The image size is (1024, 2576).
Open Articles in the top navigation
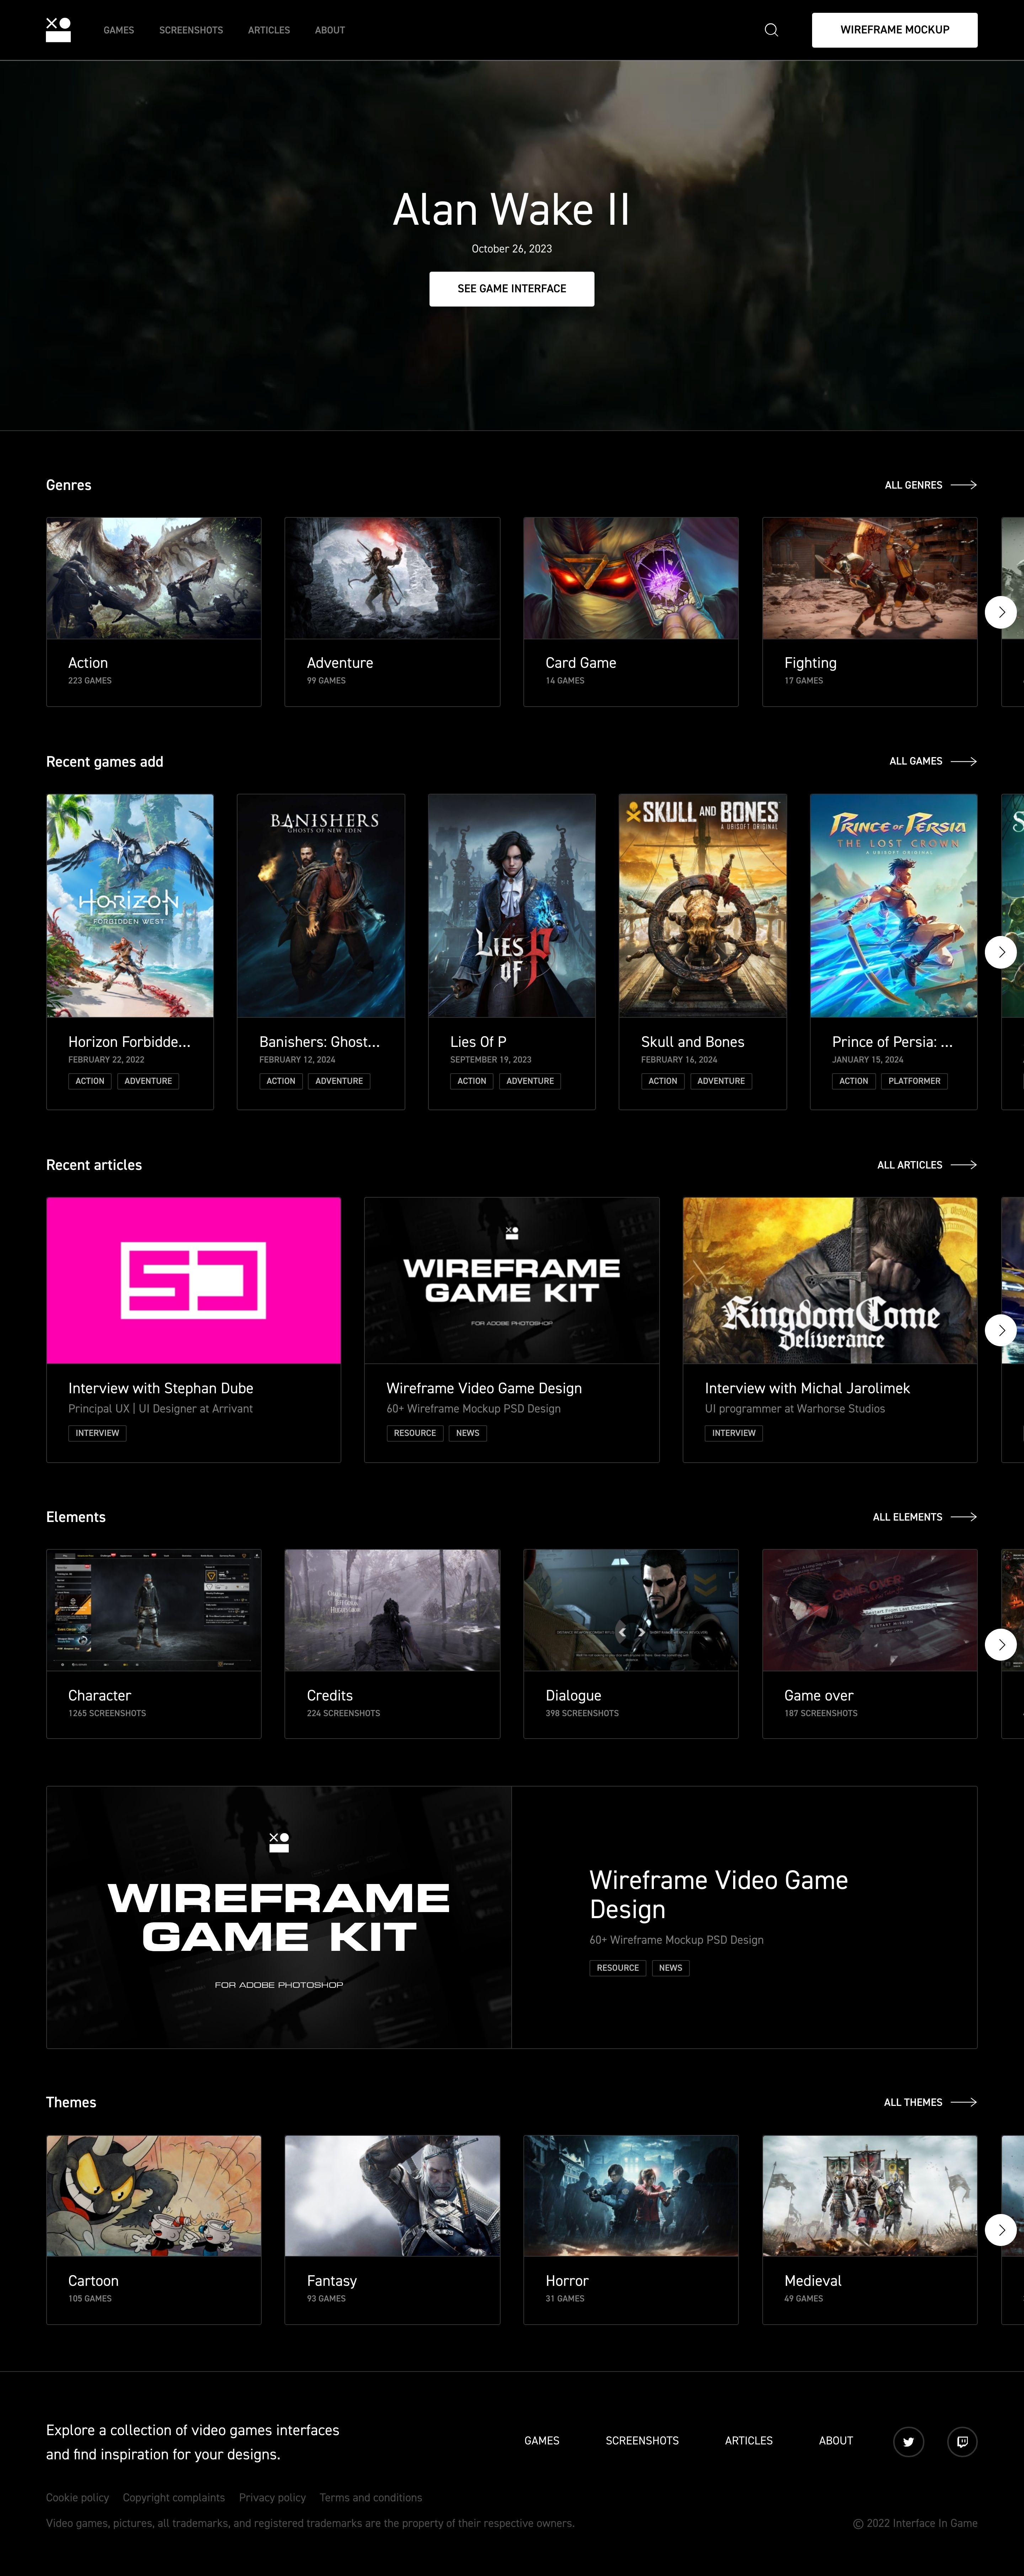(x=269, y=30)
